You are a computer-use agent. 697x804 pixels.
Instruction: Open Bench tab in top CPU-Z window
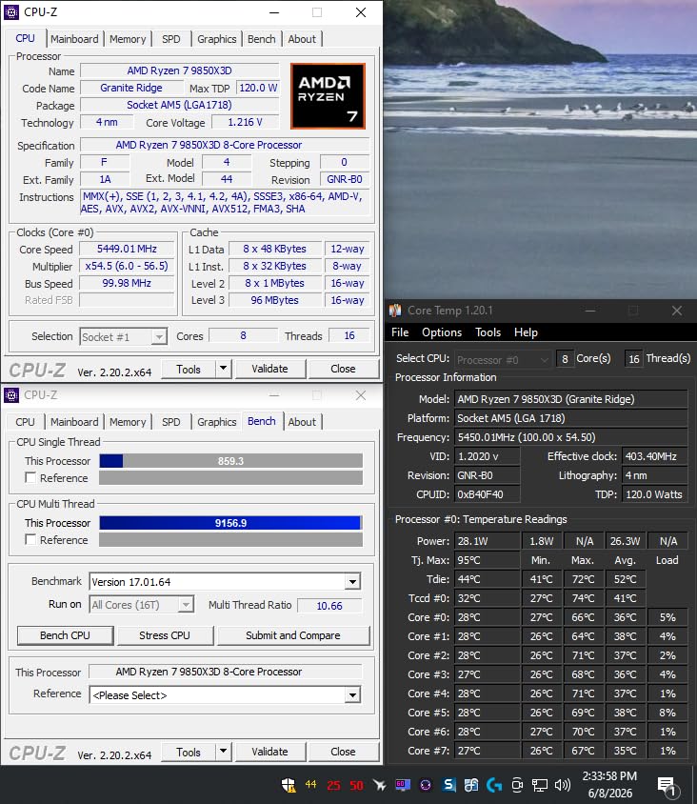261,39
